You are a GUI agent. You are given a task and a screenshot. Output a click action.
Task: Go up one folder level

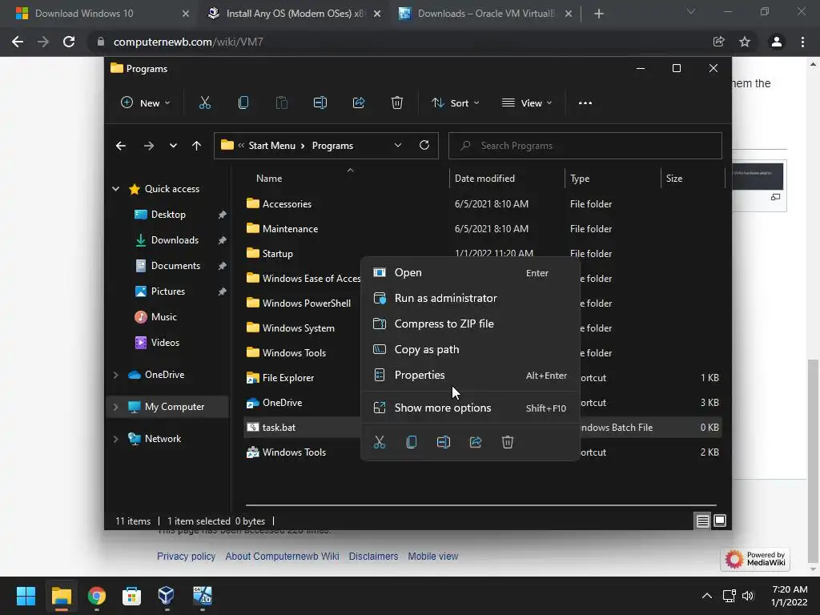(197, 146)
